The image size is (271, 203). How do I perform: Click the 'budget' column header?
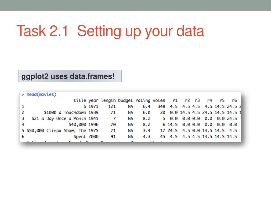[x=125, y=100]
